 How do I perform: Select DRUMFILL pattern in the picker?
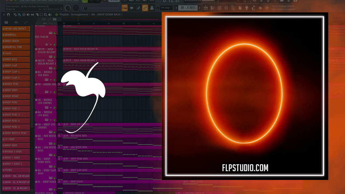pyautogui.click(x=16, y=35)
